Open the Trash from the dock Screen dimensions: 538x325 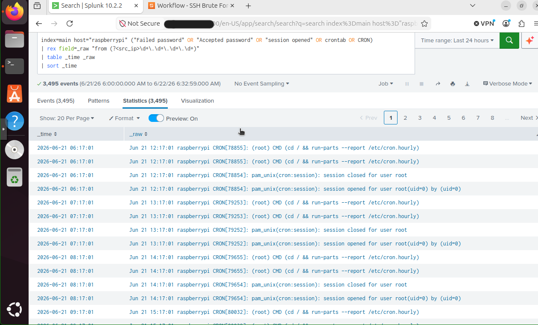coord(15,177)
